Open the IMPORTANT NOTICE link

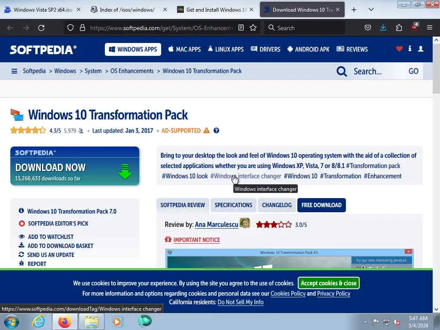[x=197, y=240]
